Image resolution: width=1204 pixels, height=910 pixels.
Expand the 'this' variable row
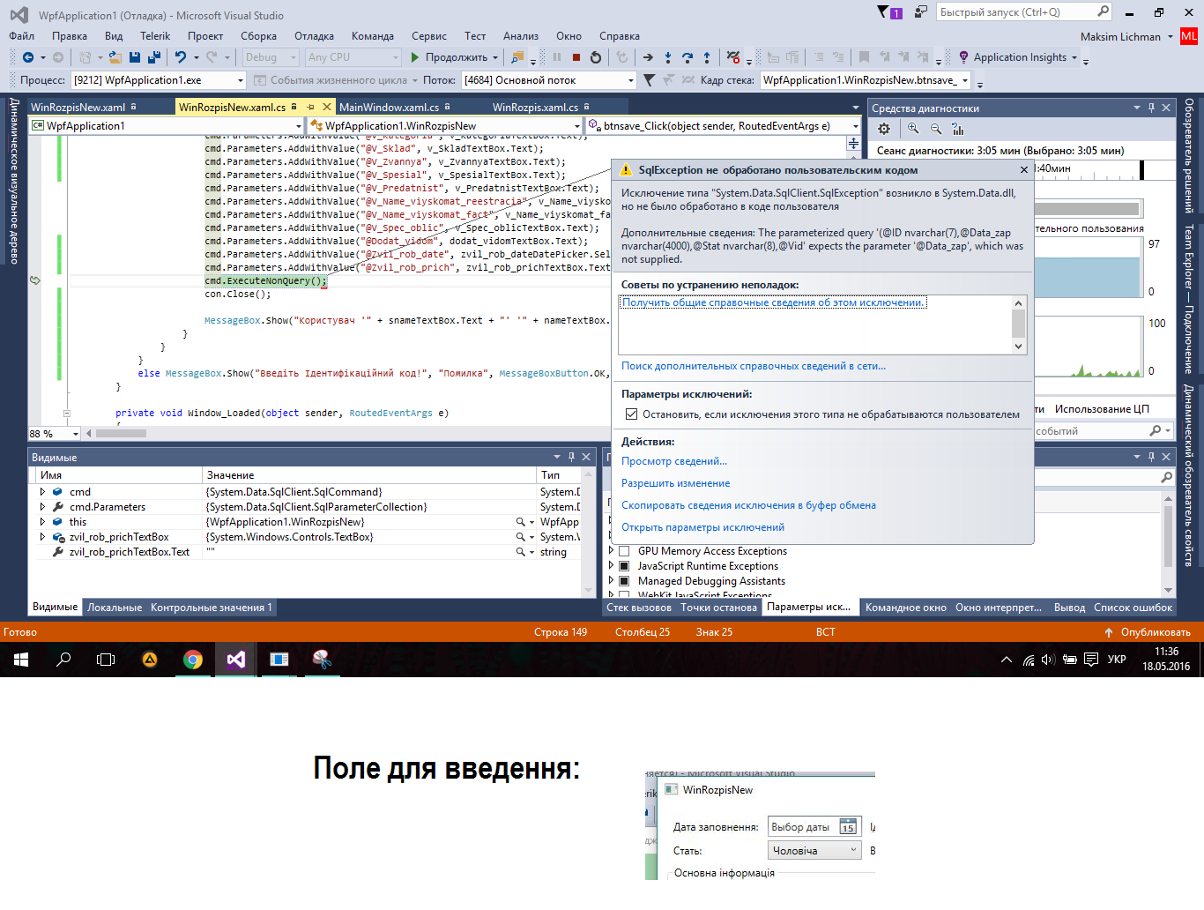(x=42, y=522)
